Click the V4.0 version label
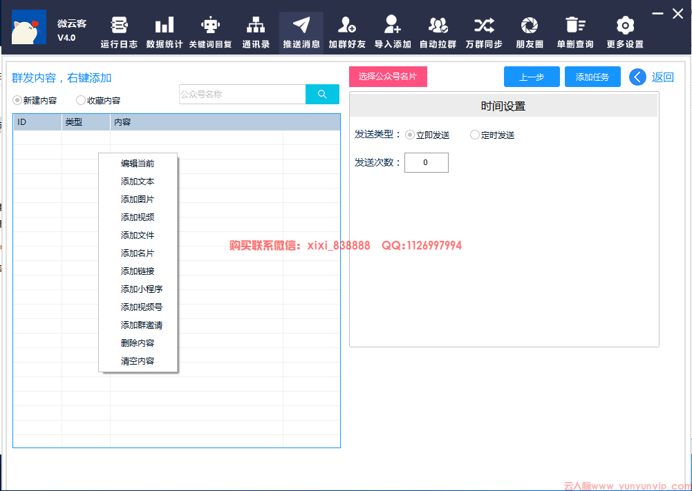Viewport: 692px width, 491px height. click(x=66, y=38)
